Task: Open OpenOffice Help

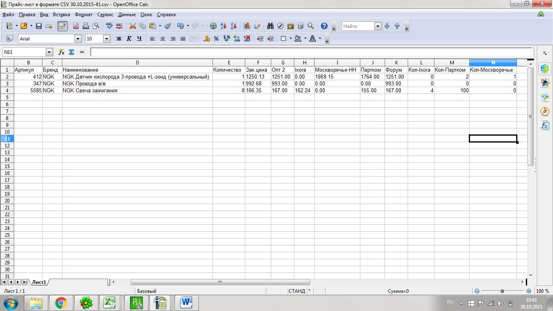Action: (324, 26)
